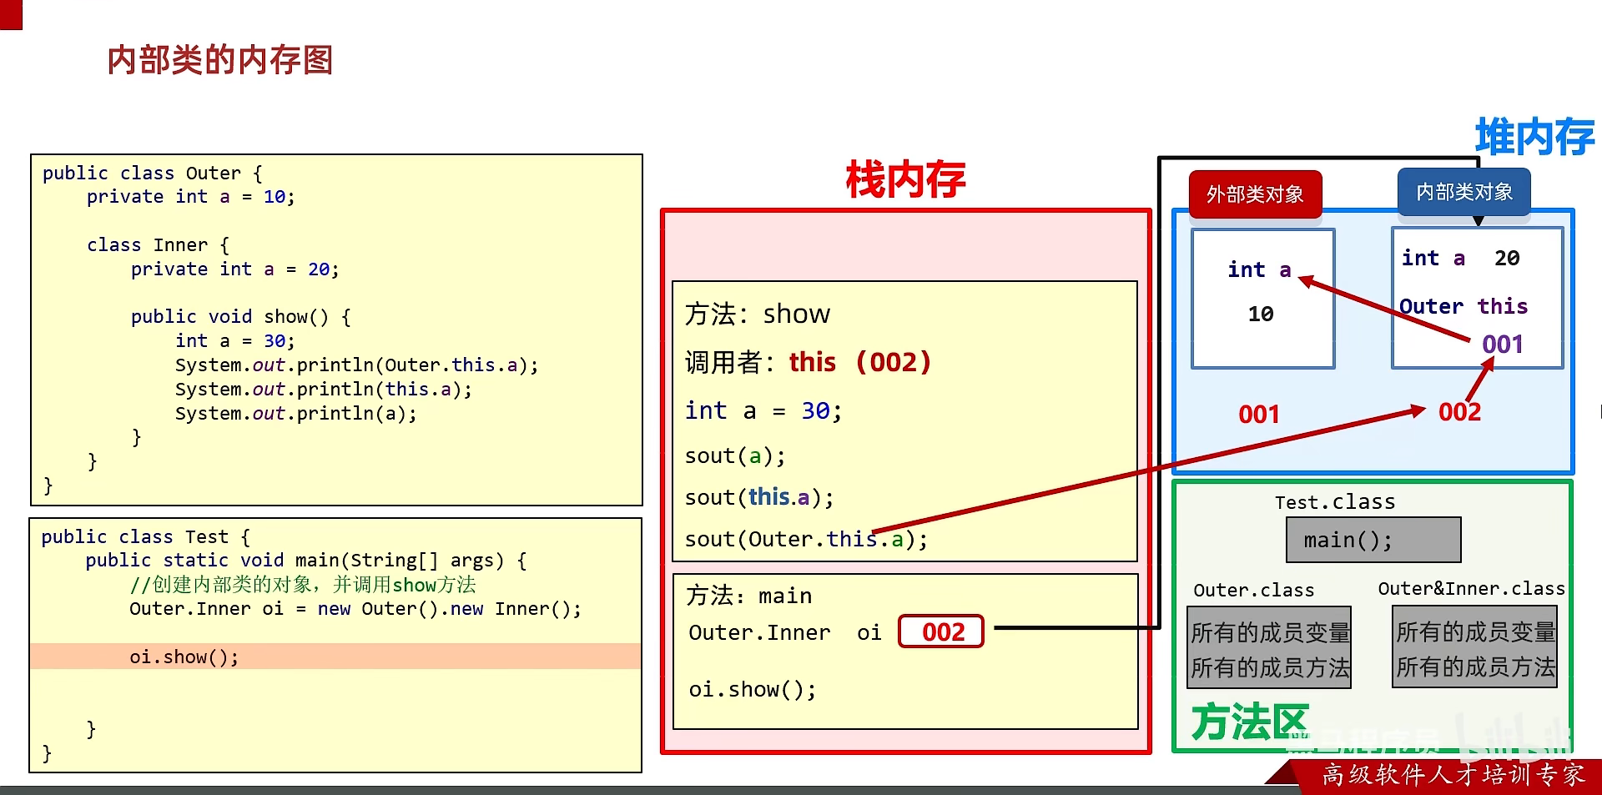This screenshot has height=795, width=1602.
Task: Click 'System.out.println(this.a);' line
Action: click(324, 390)
